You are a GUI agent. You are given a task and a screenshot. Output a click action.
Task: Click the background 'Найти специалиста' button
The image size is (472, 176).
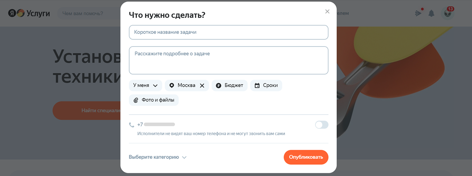(87, 111)
